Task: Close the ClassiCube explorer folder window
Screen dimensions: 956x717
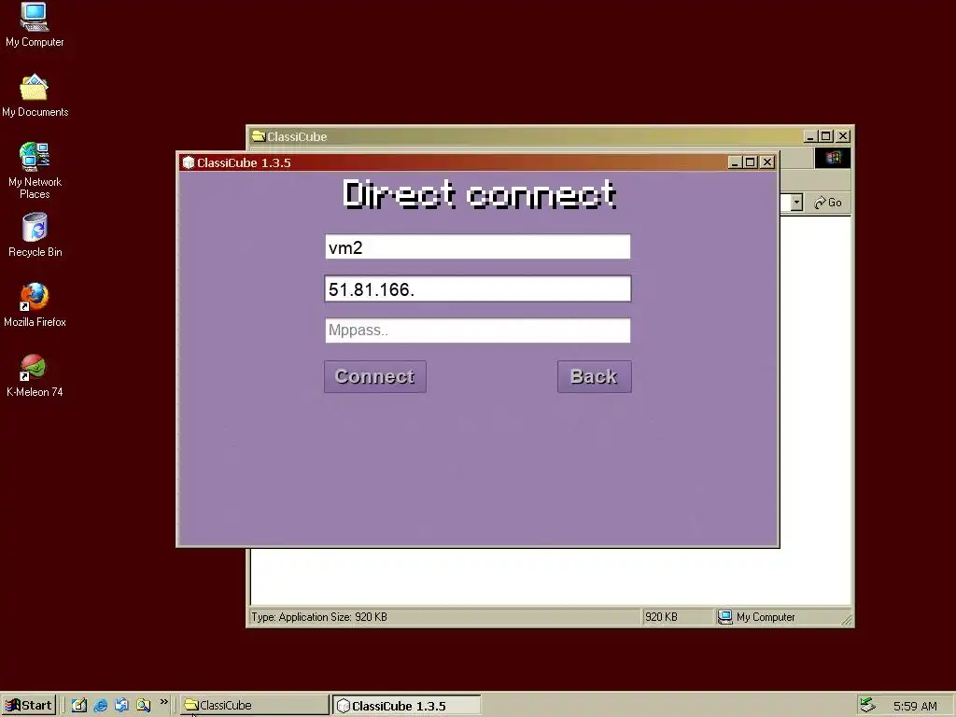Action: 843,136
